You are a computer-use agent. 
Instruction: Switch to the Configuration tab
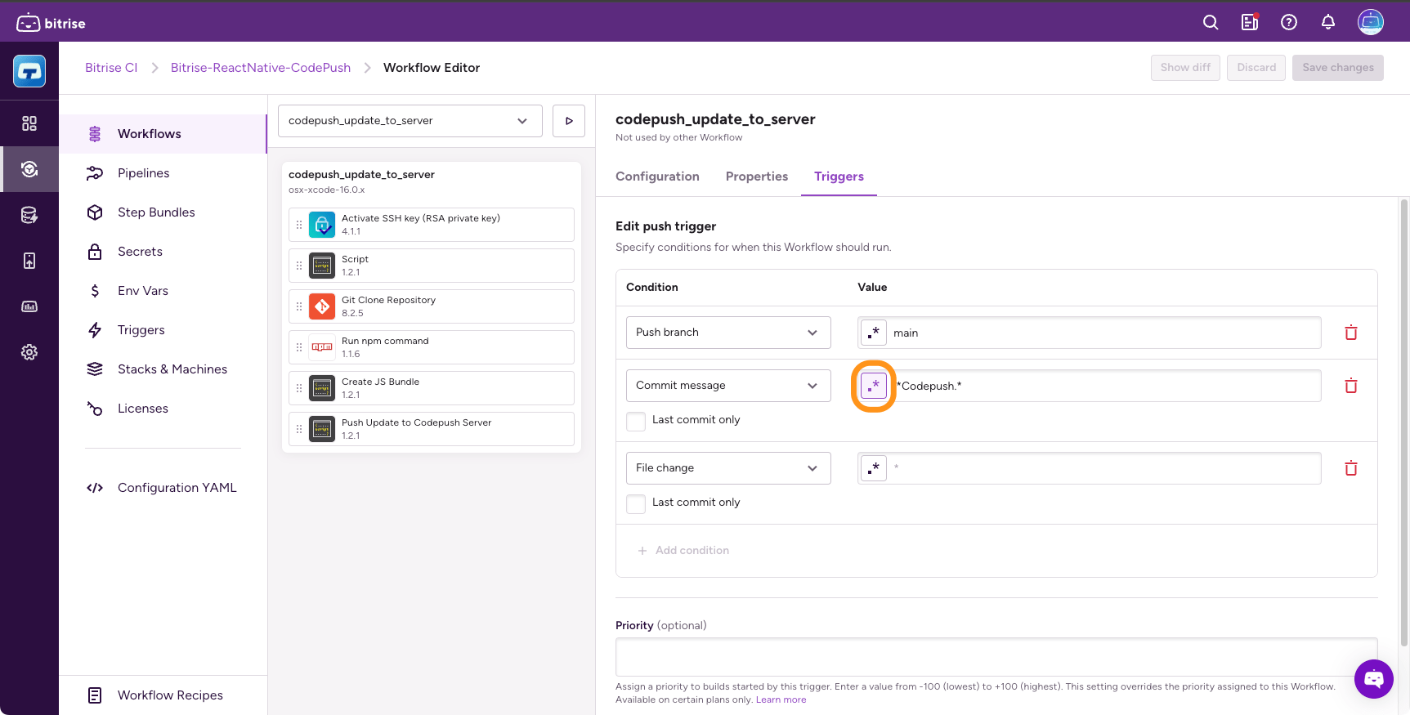[x=657, y=177]
